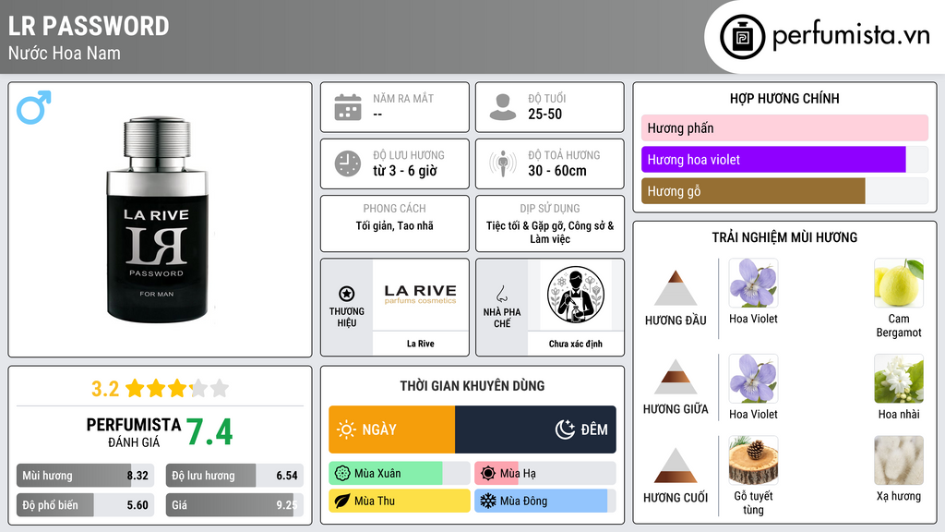Click the last grey rating star
Image resolution: width=945 pixels, height=532 pixels.
click(x=220, y=389)
